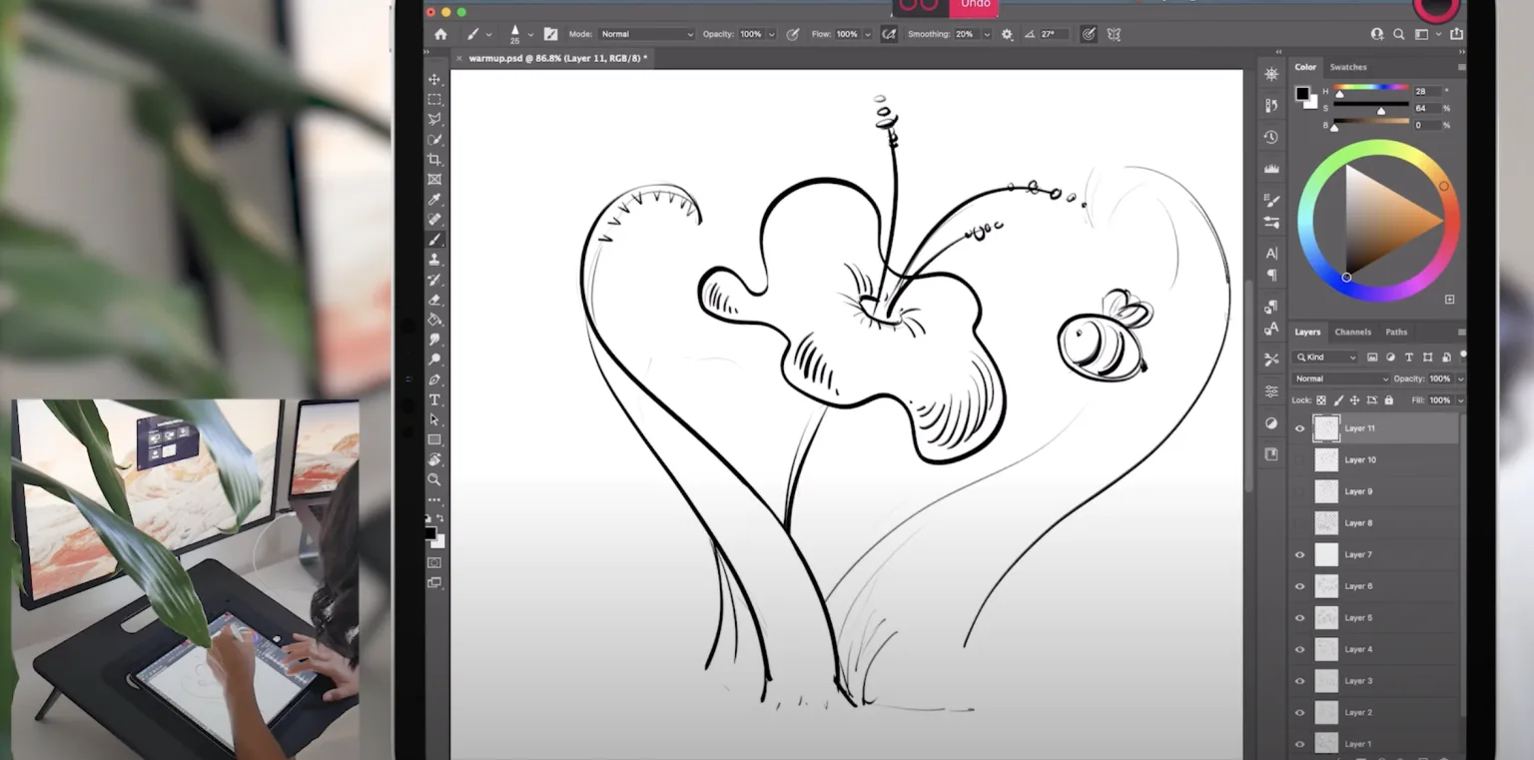Select the Type tool
Image resolution: width=1534 pixels, height=760 pixels.
[x=434, y=399]
